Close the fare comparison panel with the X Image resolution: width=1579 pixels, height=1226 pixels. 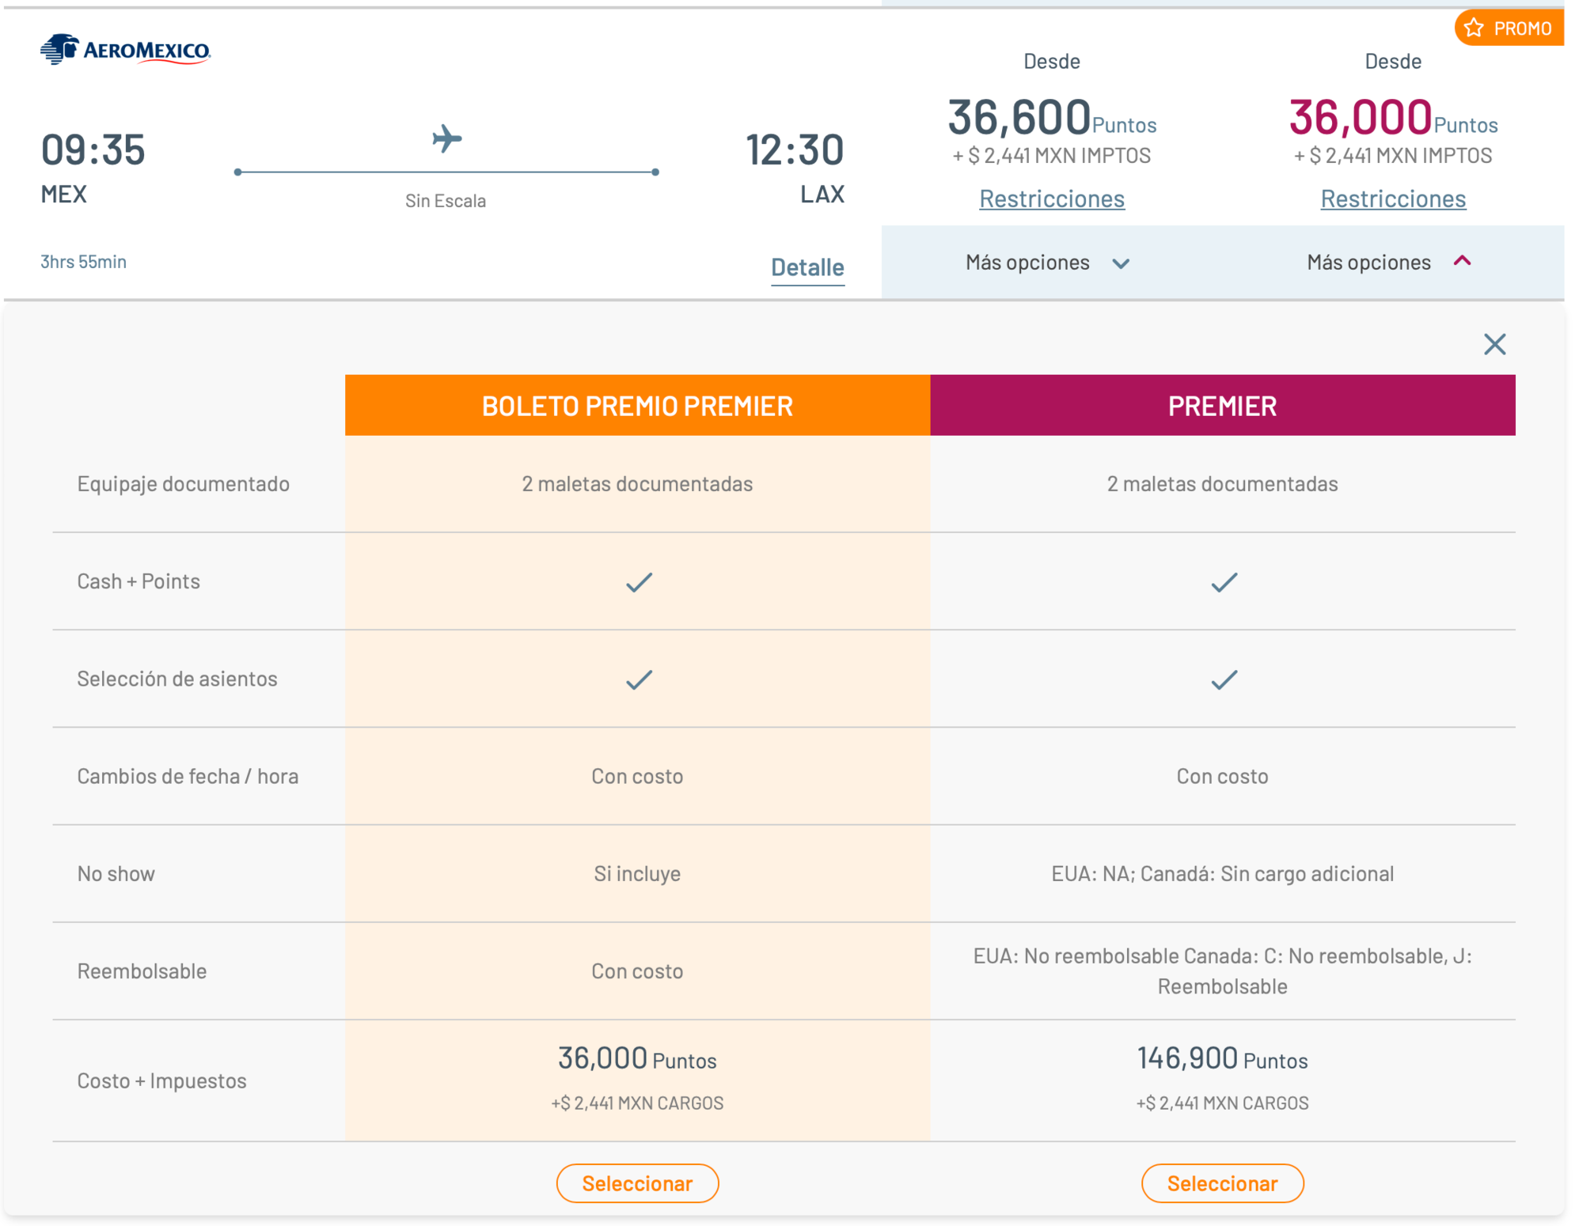point(1494,344)
